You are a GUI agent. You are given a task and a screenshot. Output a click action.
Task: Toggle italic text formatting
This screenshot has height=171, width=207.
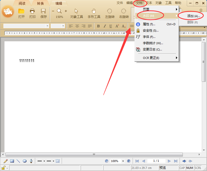(x=105, y=26)
